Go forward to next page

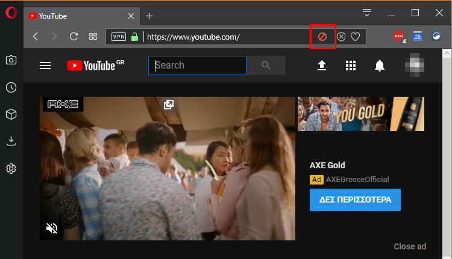click(x=54, y=37)
